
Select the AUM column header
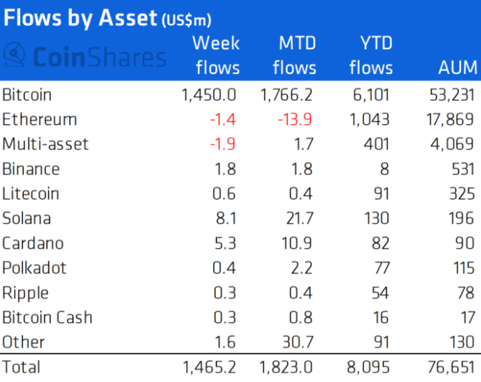(455, 68)
